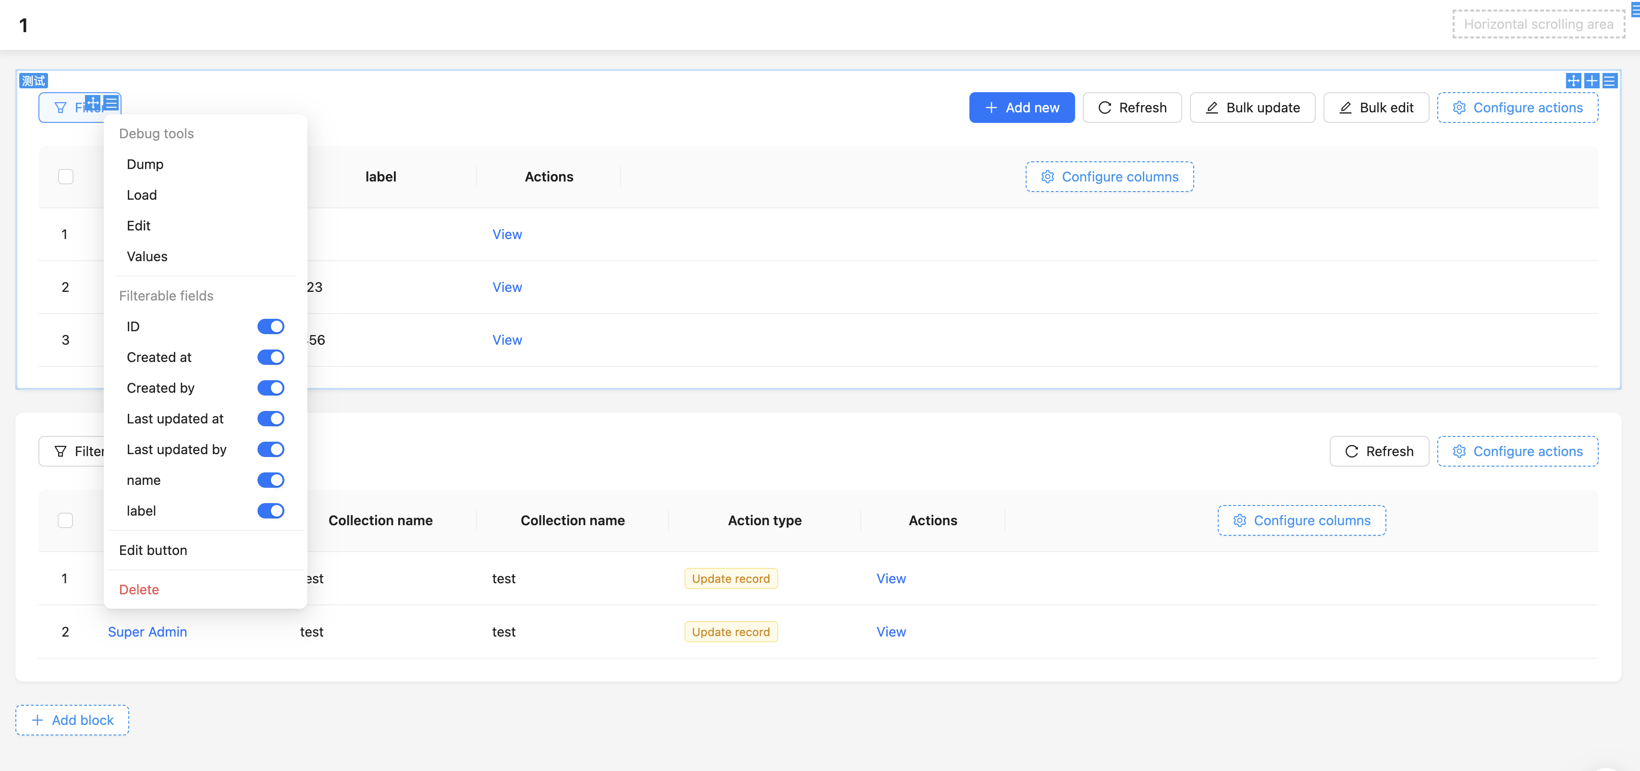Open the hamburger menu icon of the 测试 block

1609,81
